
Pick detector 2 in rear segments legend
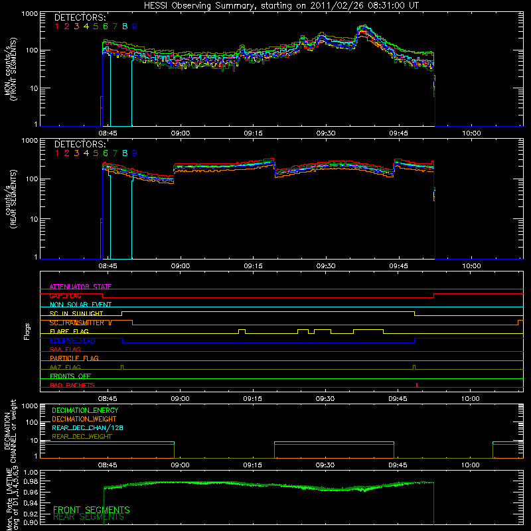67,153
